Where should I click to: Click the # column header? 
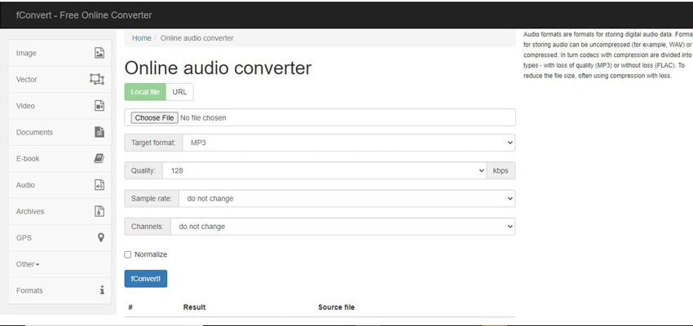[x=130, y=307]
